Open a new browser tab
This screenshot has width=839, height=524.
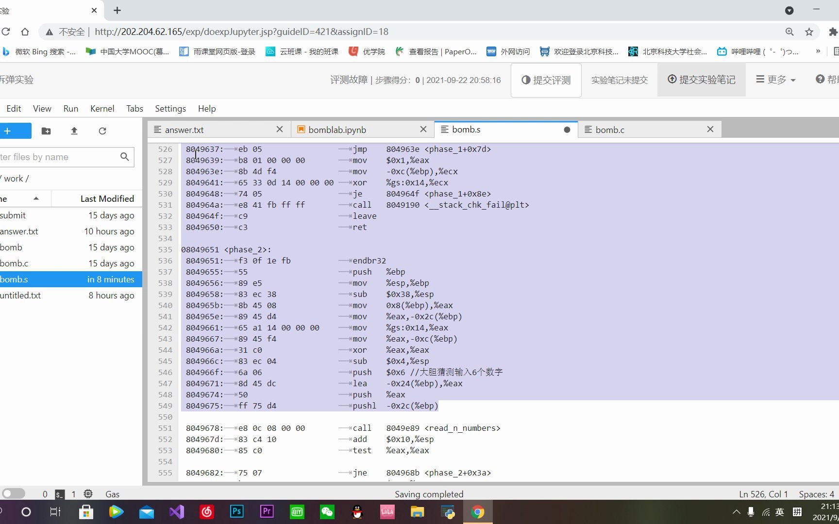117,10
